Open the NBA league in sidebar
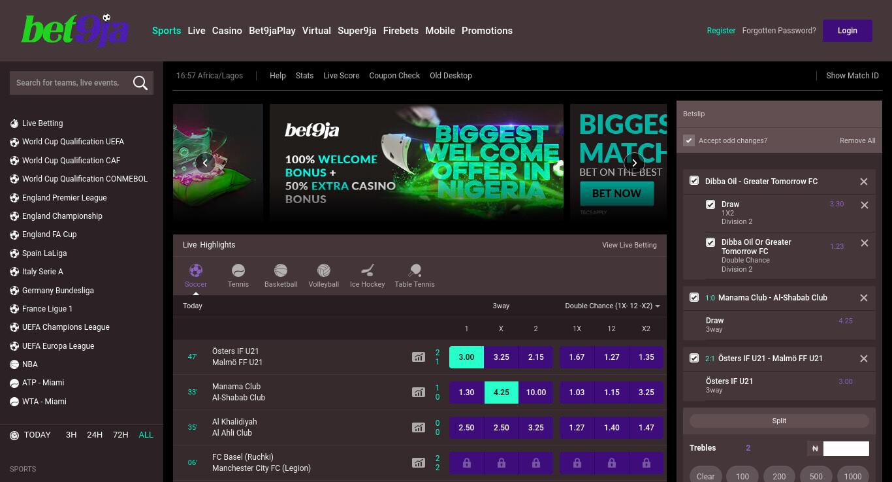This screenshot has height=482, width=892. [30, 364]
